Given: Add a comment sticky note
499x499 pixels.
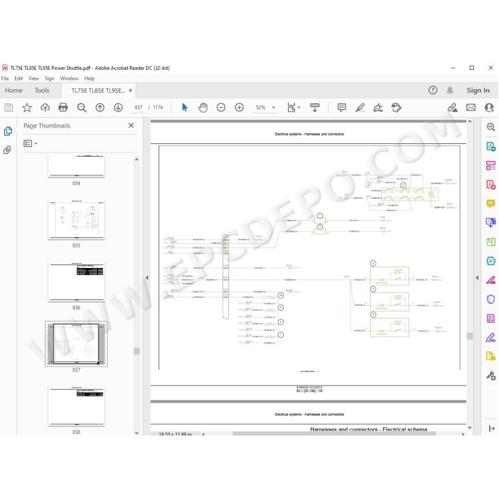Looking at the screenshot, I should pyautogui.click(x=341, y=108).
